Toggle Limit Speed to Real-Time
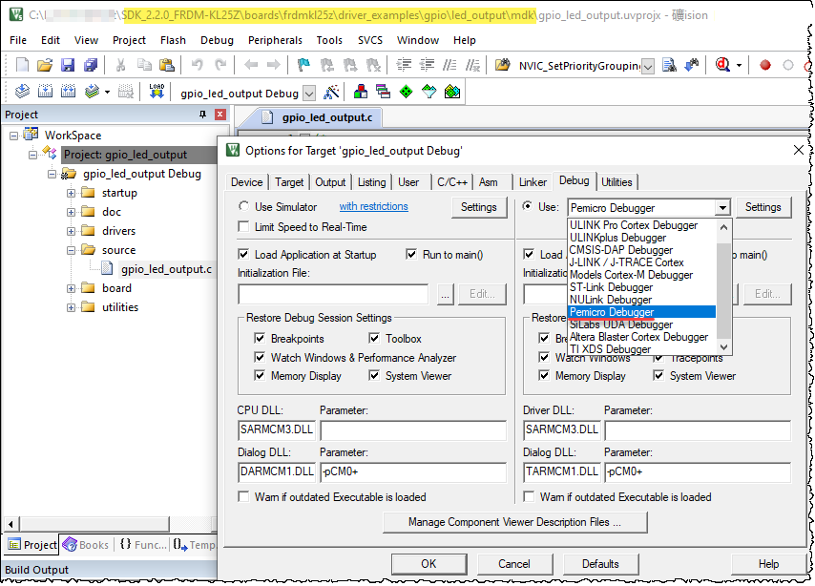 click(x=243, y=227)
